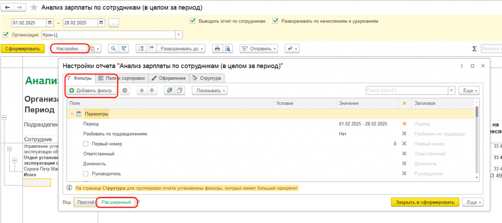The image size is (502, 223).
Task: Toggle Выводить отчет по сотрудникам checkbox
Action: click(x=192, y=21)
